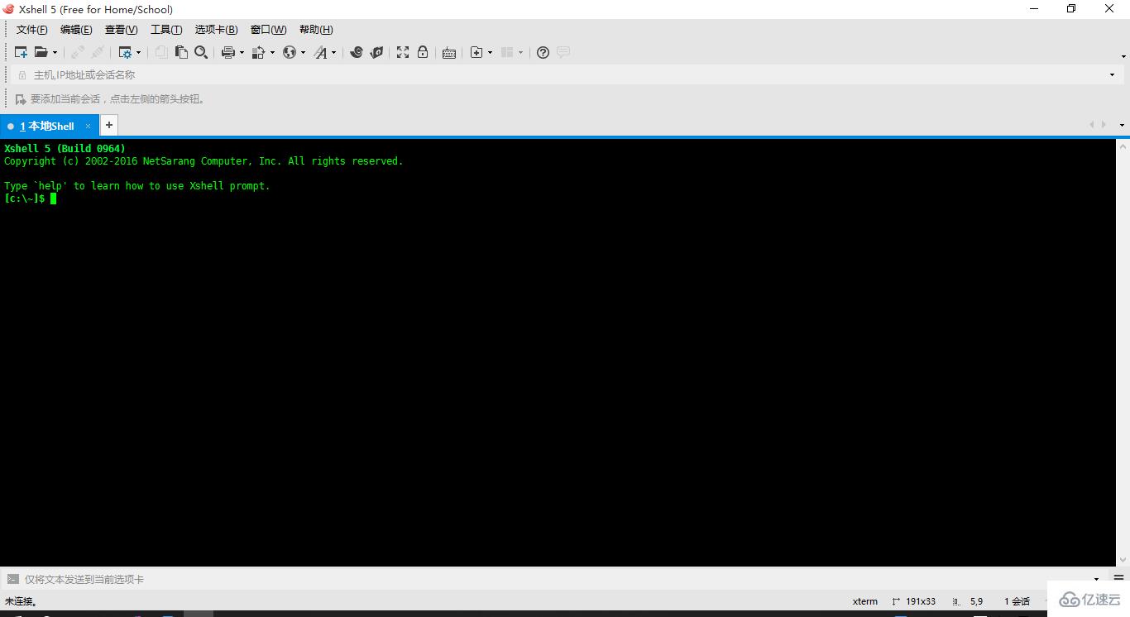
Task: Expand the compose bar target dropdown arrow
Action: [1097, 580]
